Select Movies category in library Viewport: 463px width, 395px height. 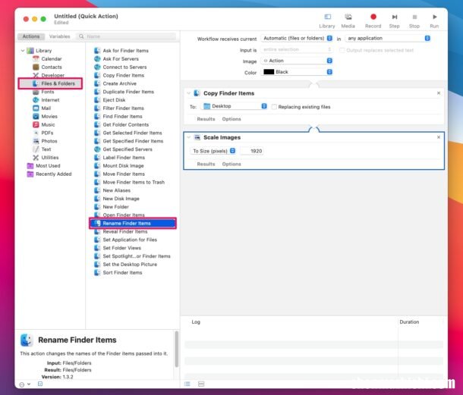[x=49, y=117]
